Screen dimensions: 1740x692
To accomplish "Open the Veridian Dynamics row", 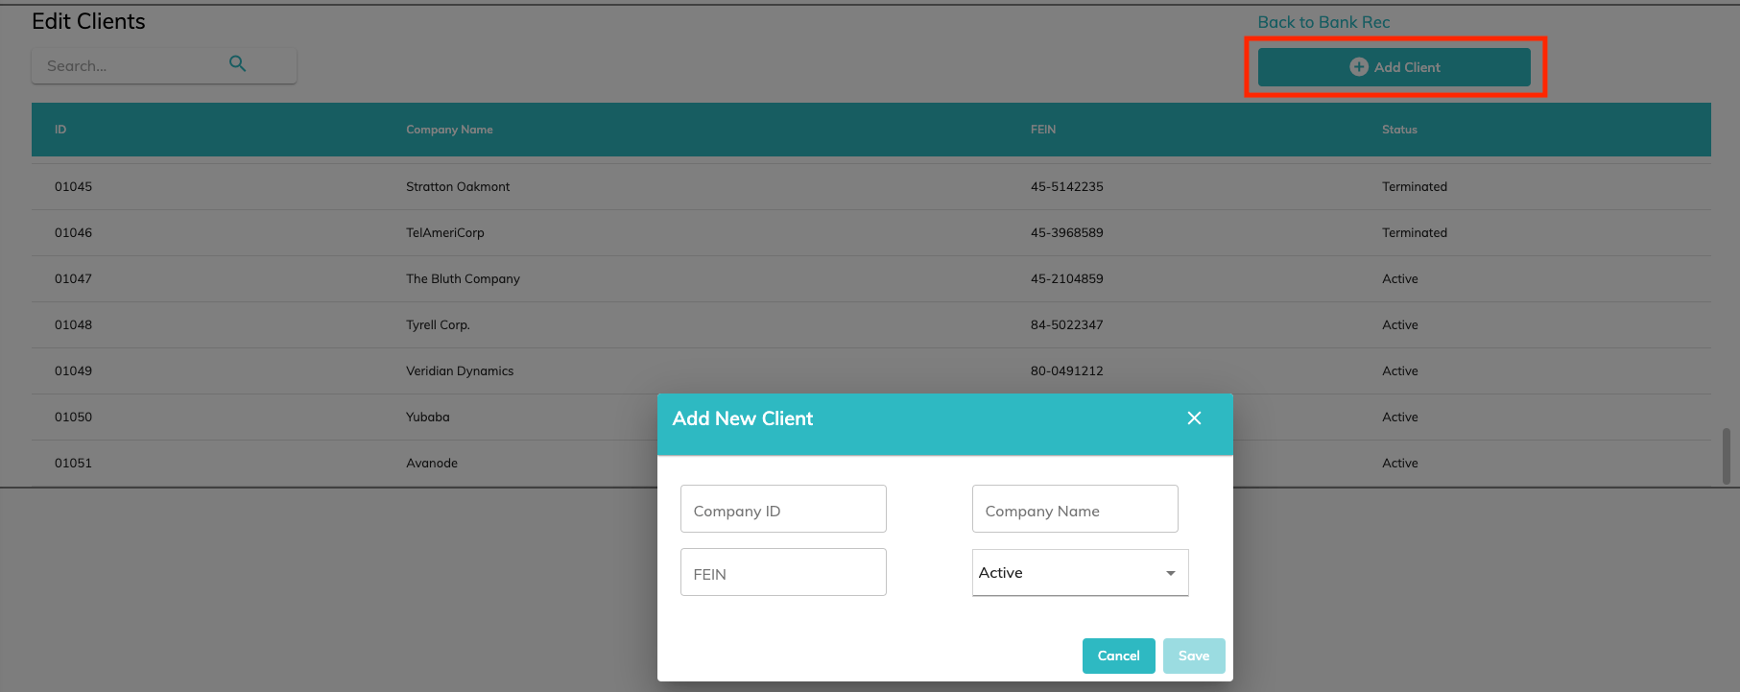I will click(459, 371).
